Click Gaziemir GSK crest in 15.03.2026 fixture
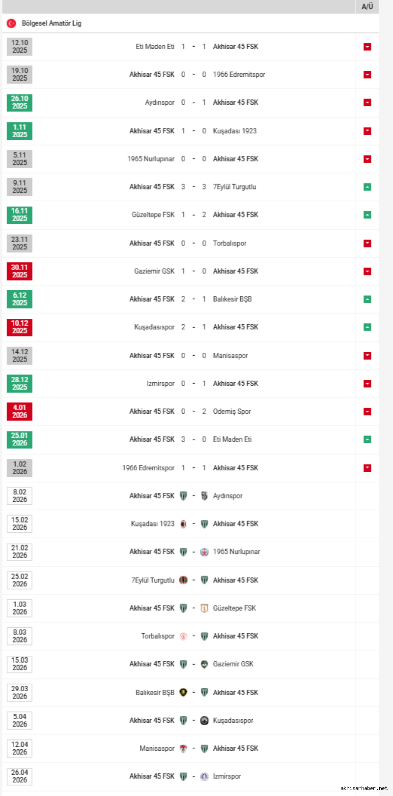This screenshot has height=796, width=393. pos(204,664)
